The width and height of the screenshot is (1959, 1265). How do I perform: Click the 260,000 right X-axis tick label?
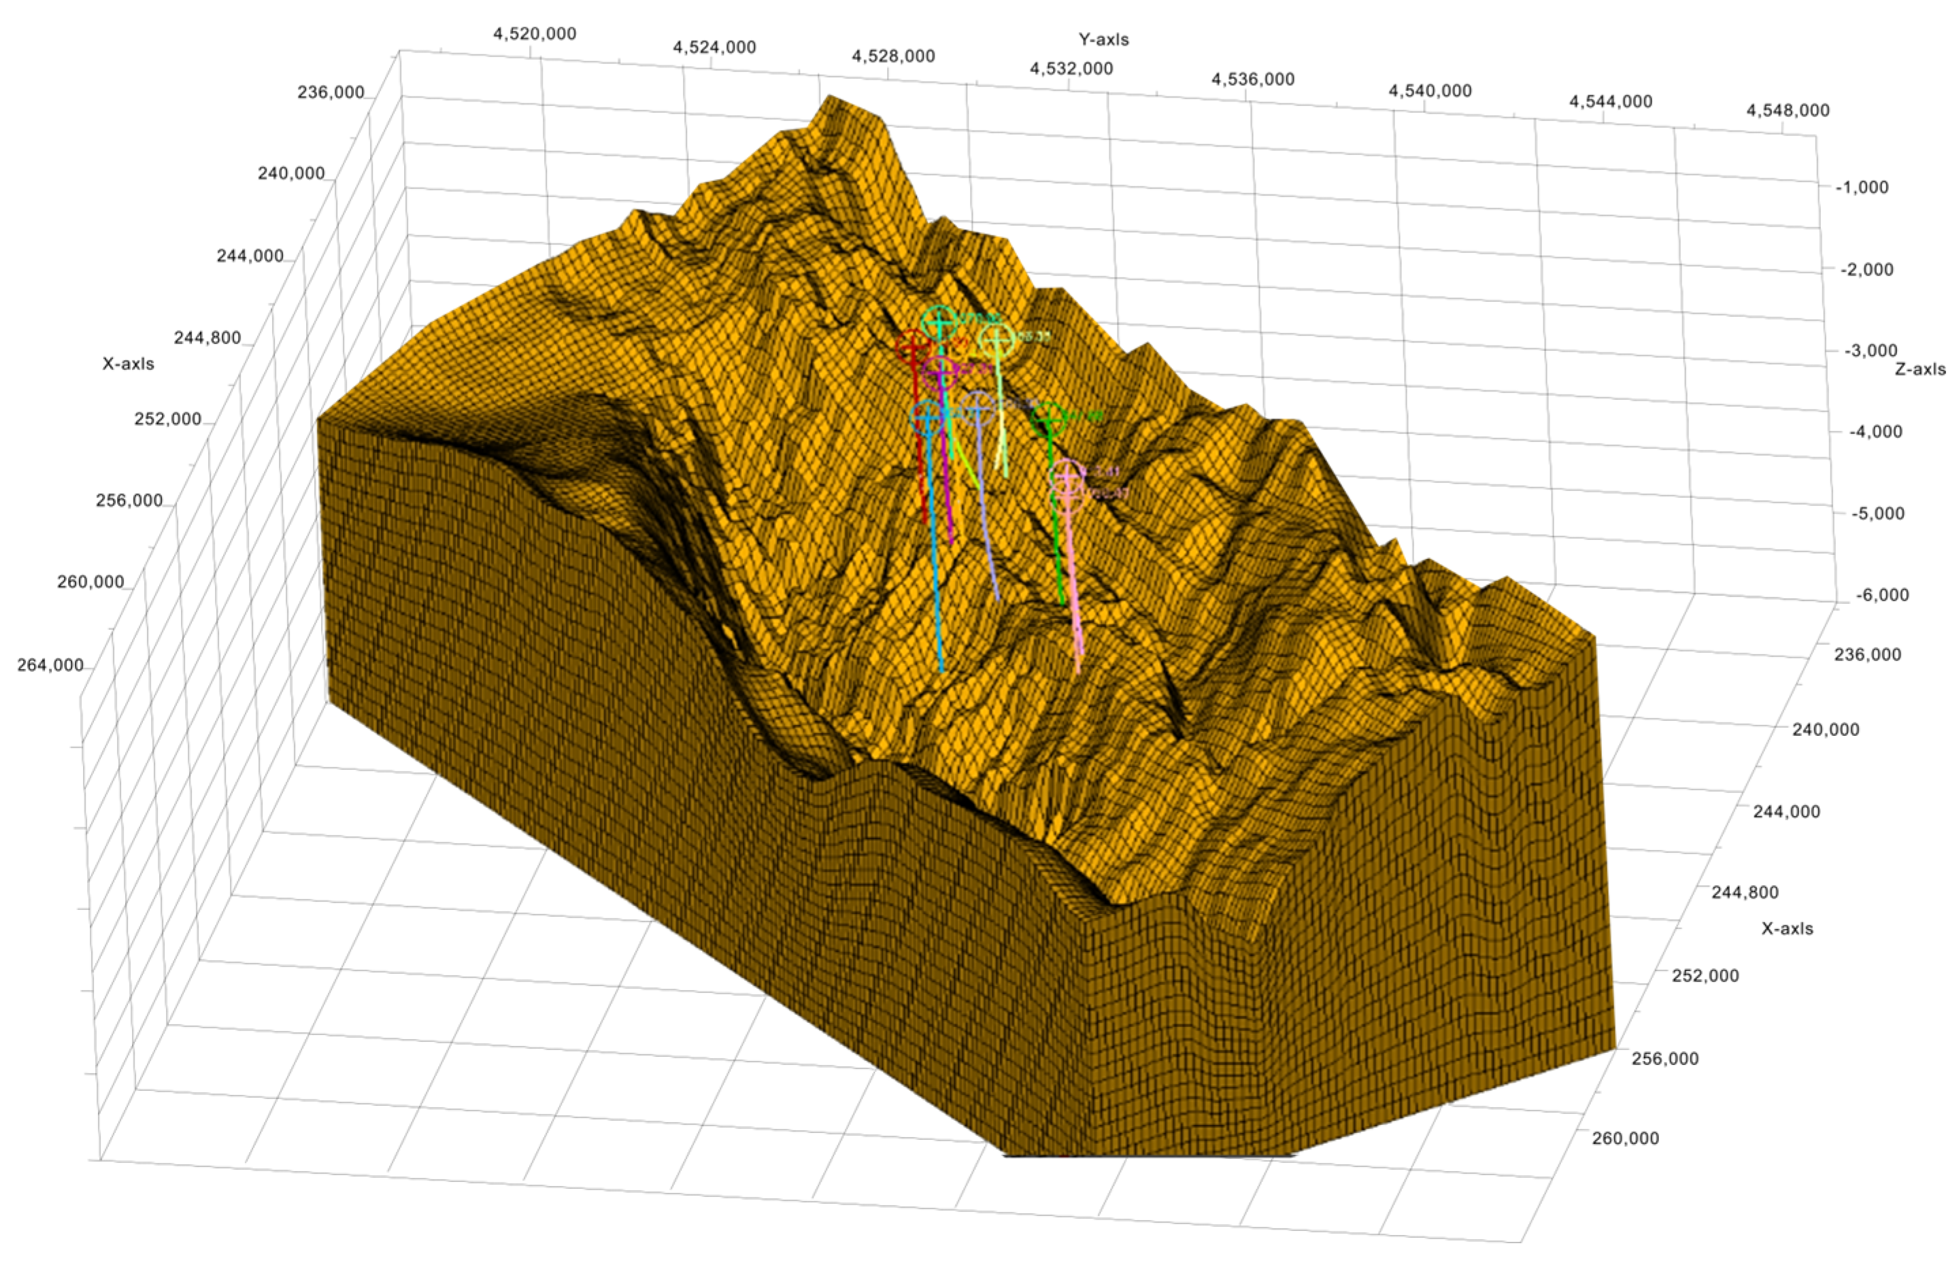click(x=1625, y=1138)
